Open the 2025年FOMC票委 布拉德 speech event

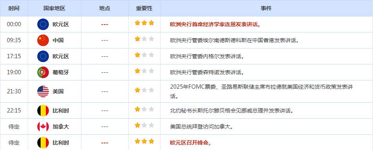point(261,92)
